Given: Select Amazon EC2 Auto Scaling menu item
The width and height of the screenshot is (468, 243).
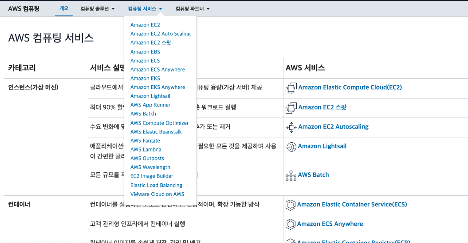Looking at the screenshot, I should [161, 34].
